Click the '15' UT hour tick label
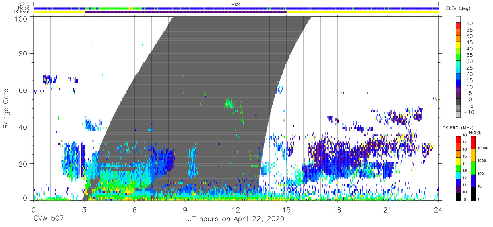Screen dimensions: 493x227 [x=287, y=210]
